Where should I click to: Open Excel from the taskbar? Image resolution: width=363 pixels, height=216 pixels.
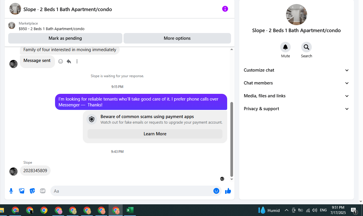[130, 210]
